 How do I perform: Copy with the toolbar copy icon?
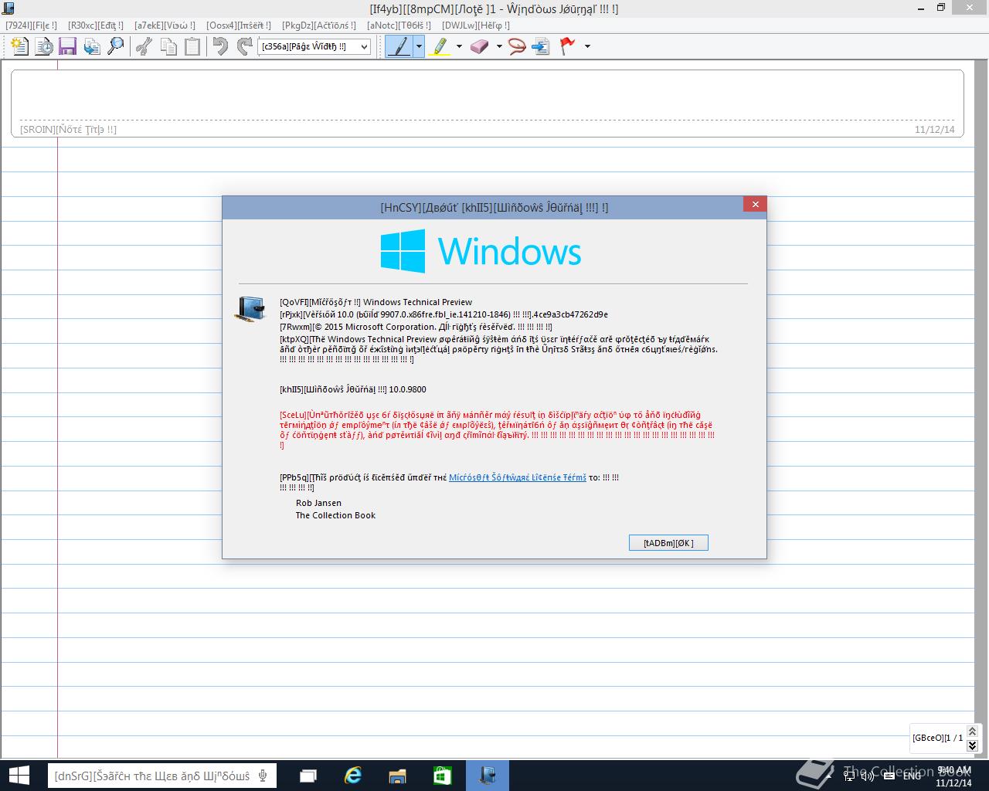[x=168, y=46]
